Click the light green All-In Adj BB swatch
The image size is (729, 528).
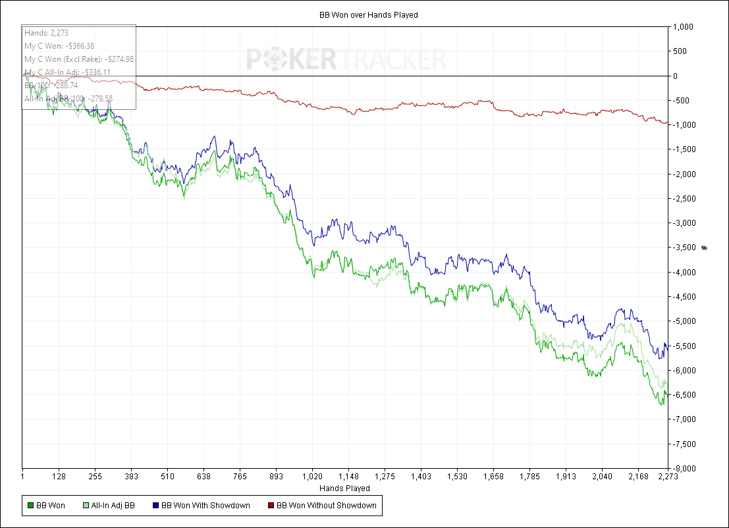coord(86,505)
